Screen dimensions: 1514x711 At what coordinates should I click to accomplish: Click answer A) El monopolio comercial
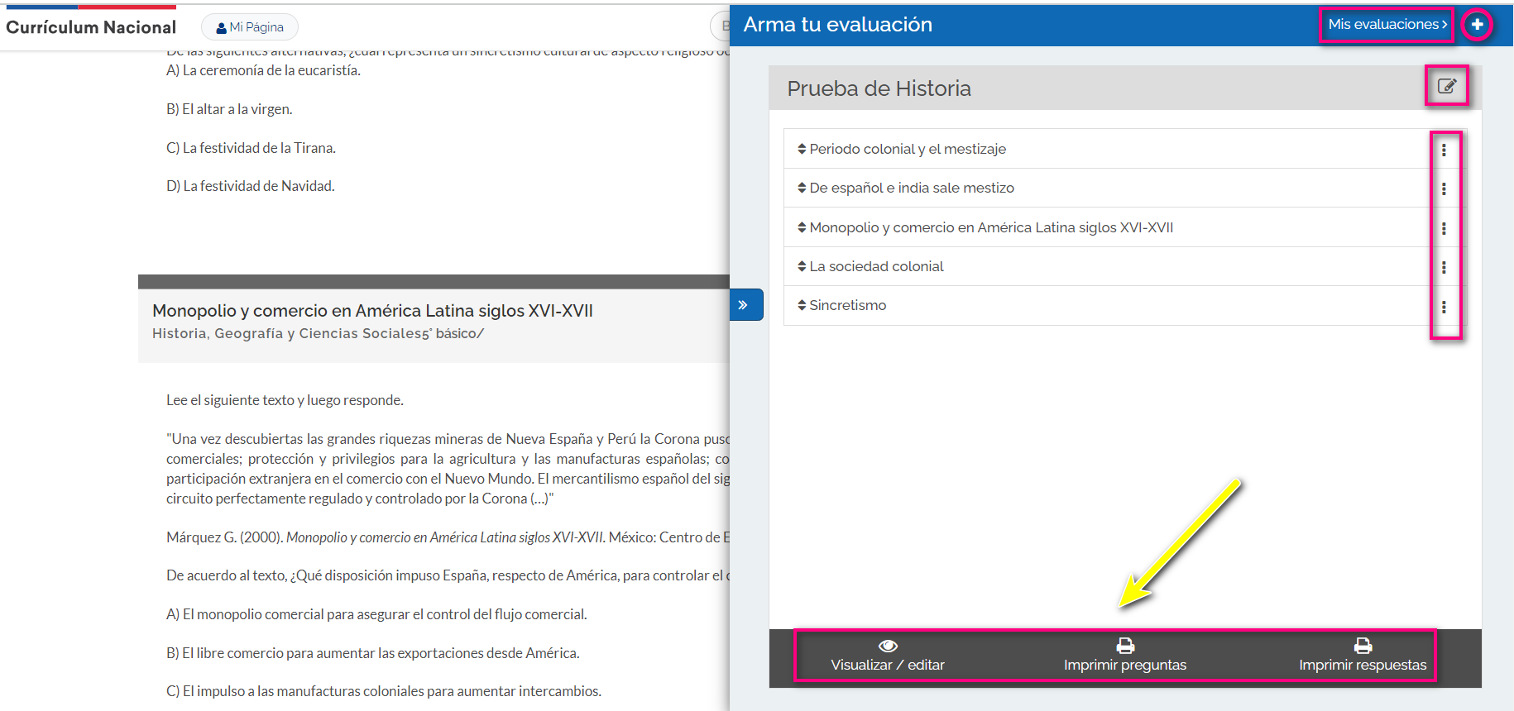[x=376, y=614]
